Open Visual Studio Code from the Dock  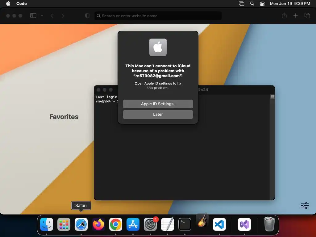219,224
